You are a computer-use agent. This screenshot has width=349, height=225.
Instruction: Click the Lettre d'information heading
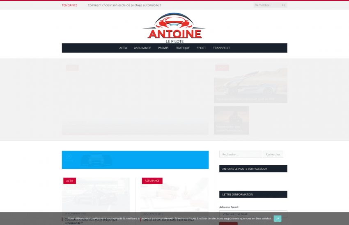click(x=253, y=194)
